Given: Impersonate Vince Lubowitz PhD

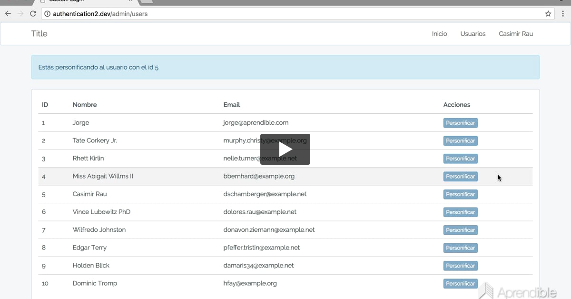Looking at the screenshot, I should (x=460, y=212).
